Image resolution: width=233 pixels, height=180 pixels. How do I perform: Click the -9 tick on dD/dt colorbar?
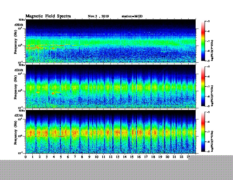point(208,106)
